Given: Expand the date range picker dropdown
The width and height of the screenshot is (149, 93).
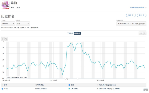Looking at the screenshot, I should click(131, 24).
